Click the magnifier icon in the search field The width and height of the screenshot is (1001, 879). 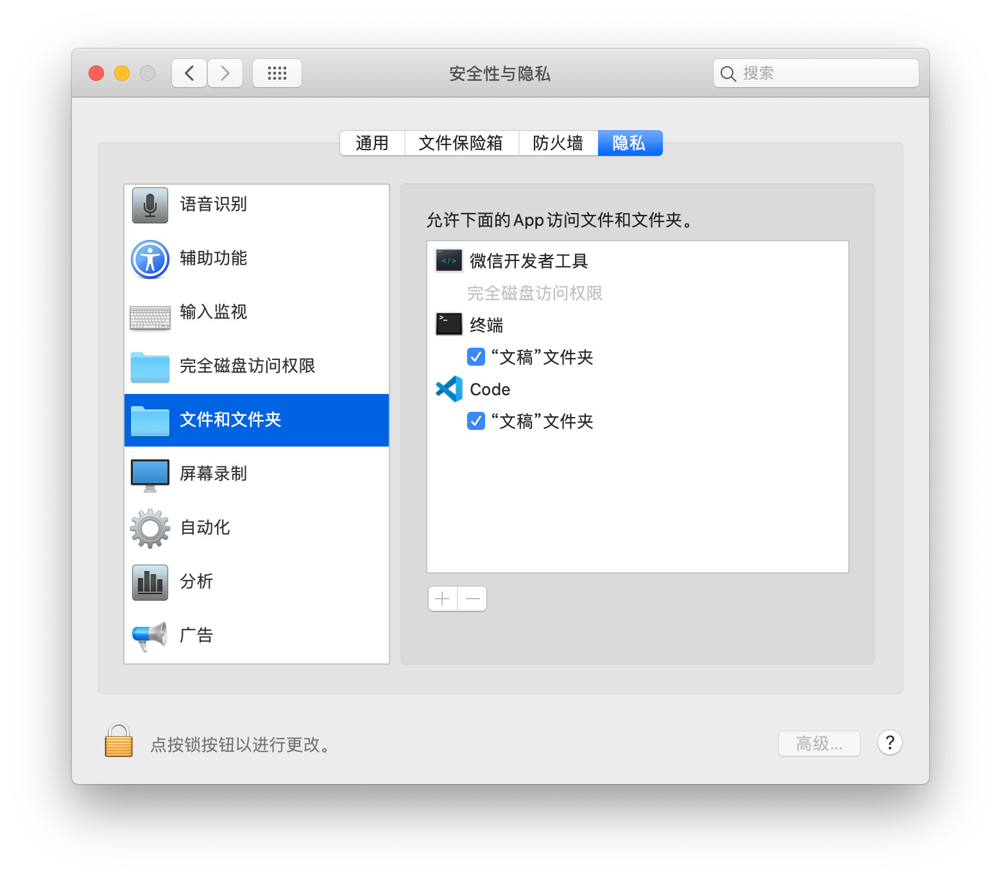(728, 74)
